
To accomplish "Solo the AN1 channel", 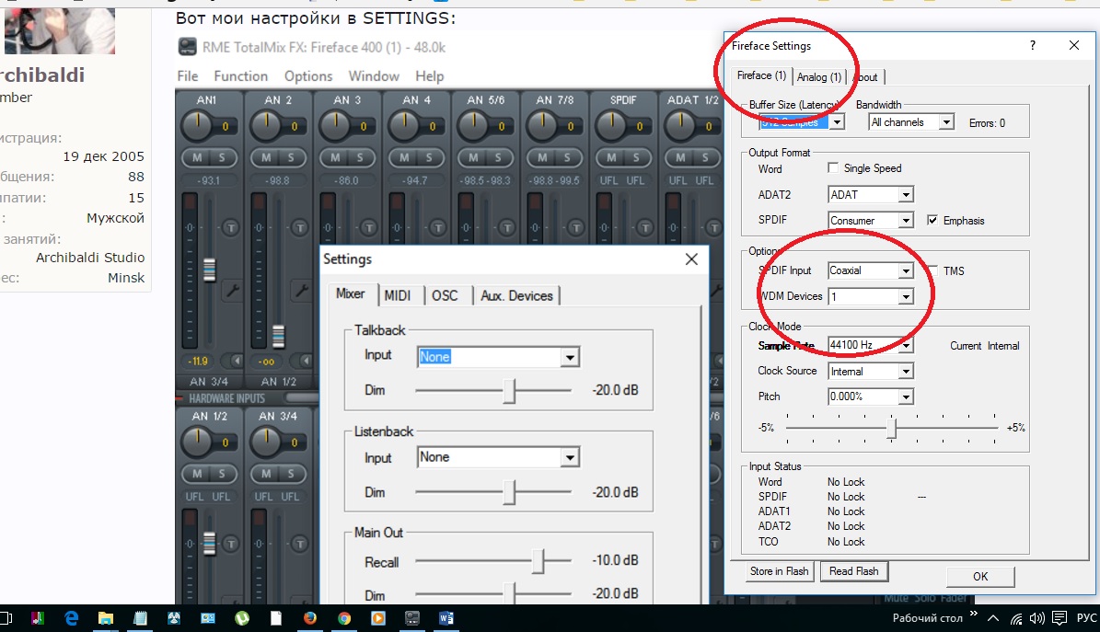I will pyautogui.click(x=222, y=158).
